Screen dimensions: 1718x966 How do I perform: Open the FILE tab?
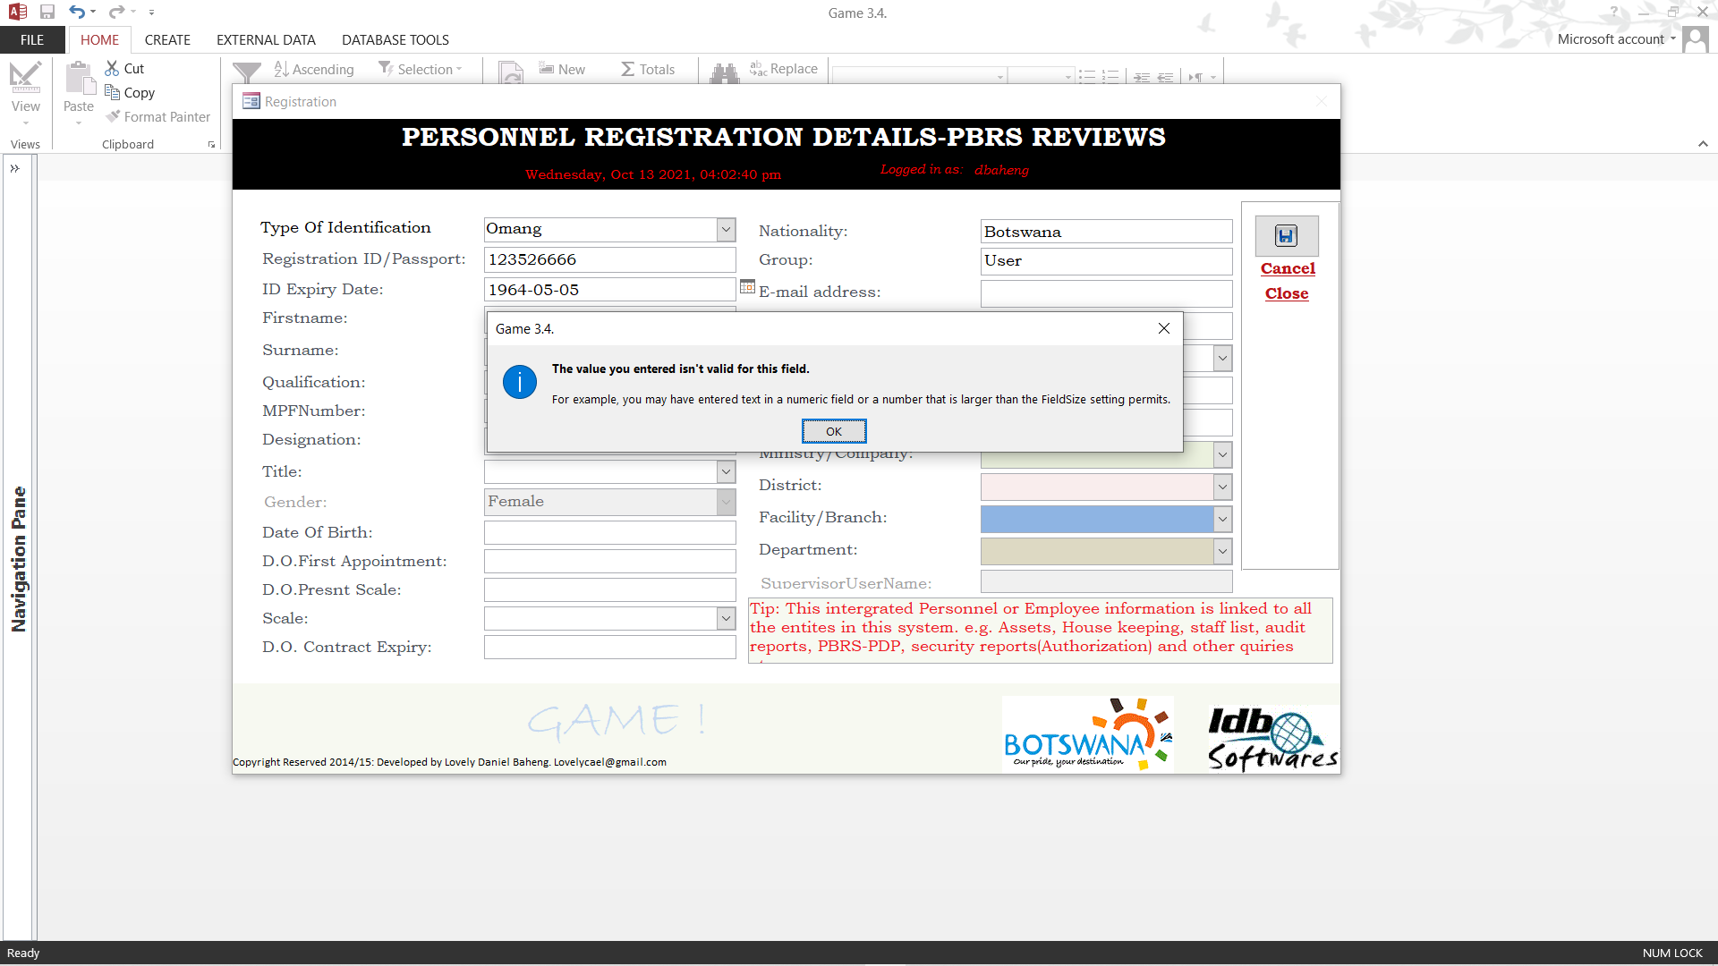click(32, 39)
